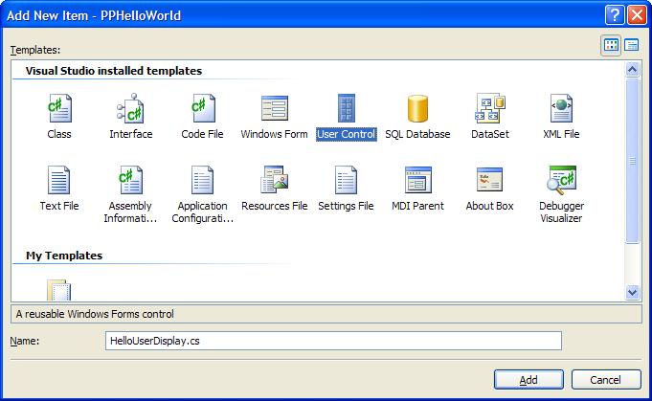Click the "Text File" label text
This screenshot has width=652, height=401.
(x=59, y=206)
